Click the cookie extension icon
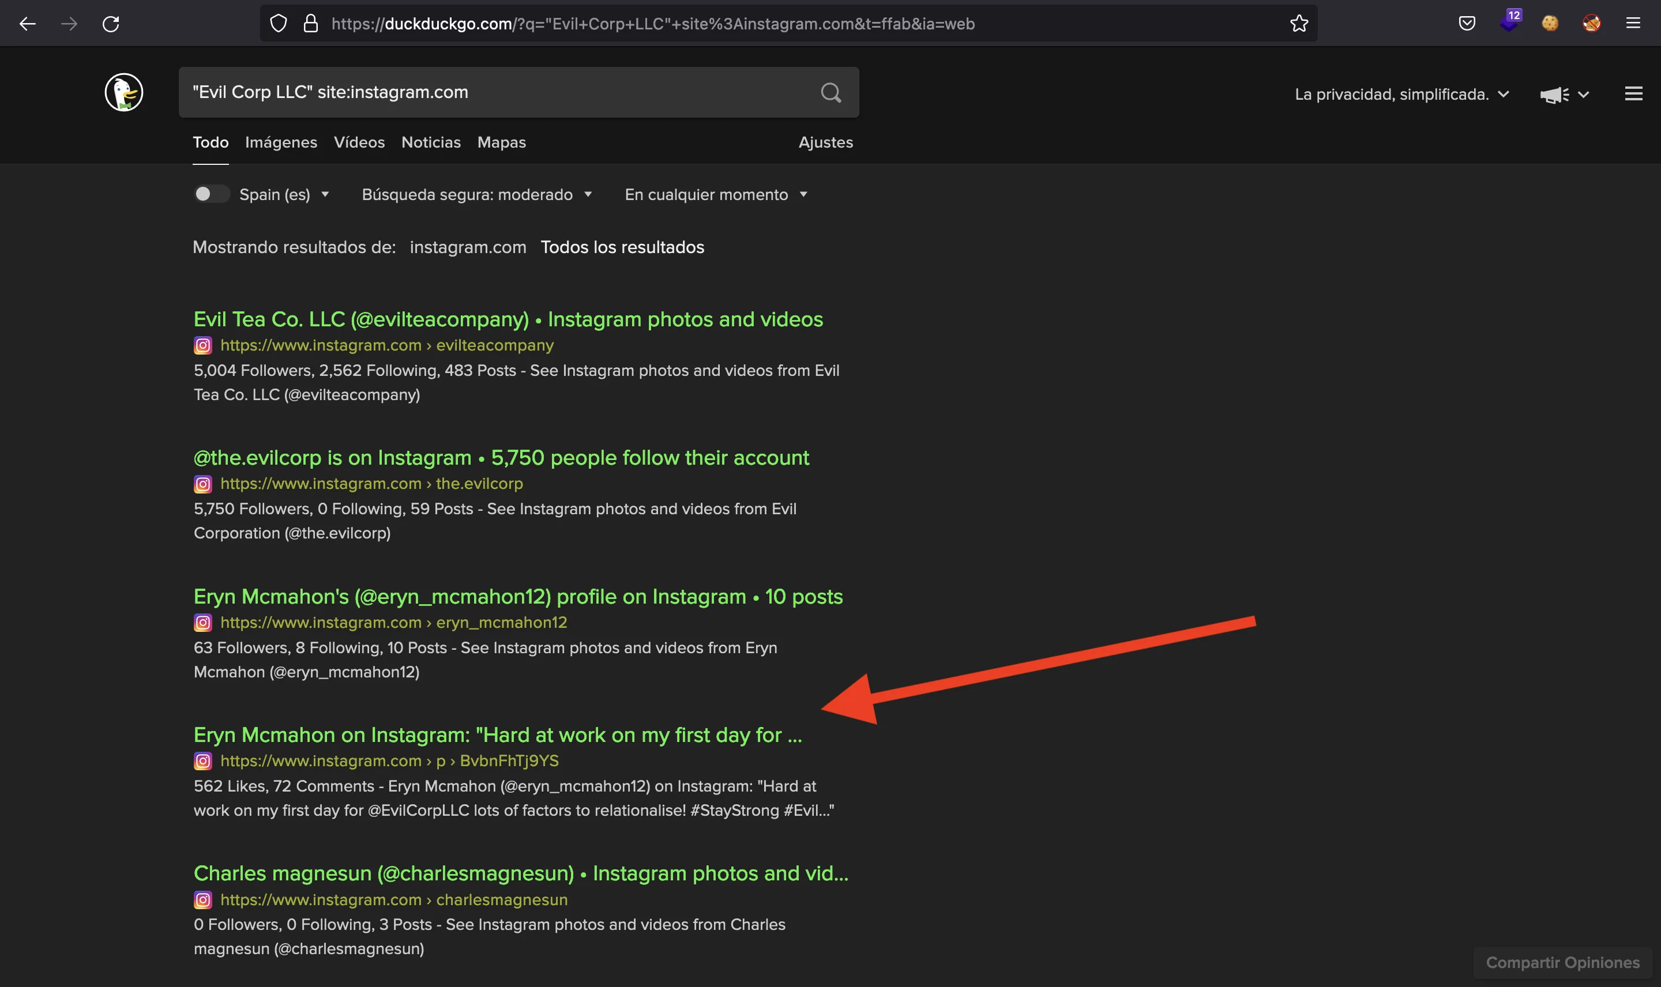The height and width of the screenshot is (987, 1661). coord(1550,24)
